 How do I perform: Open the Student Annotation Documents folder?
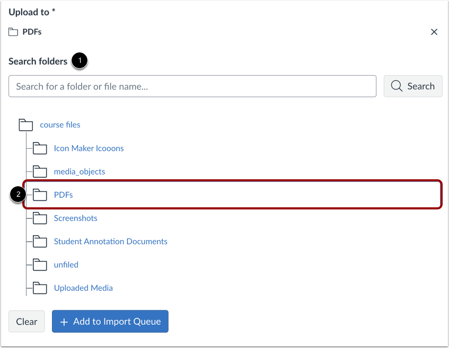click(x=110, y=241)
